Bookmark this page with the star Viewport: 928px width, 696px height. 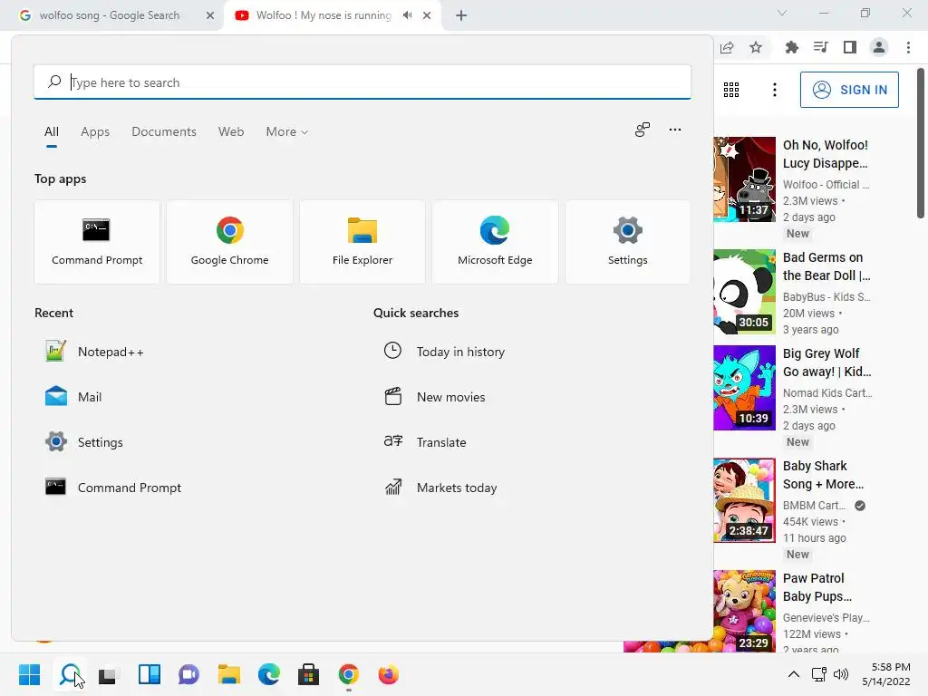click(756, 47)
